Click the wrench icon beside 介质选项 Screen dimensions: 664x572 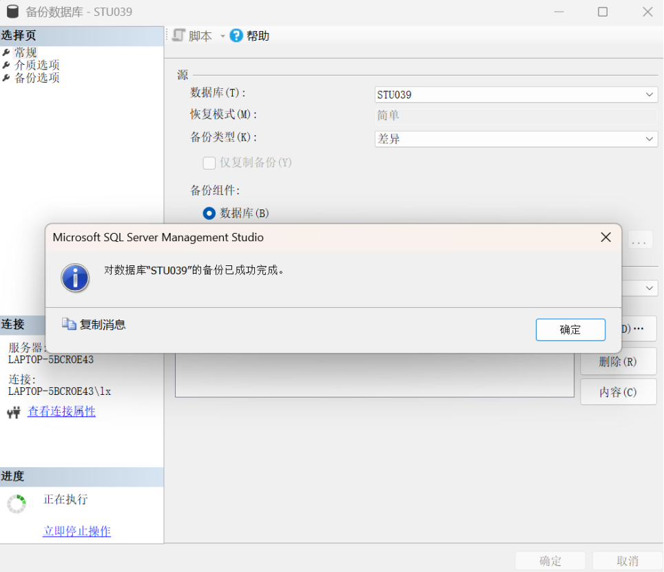[6, 65]
